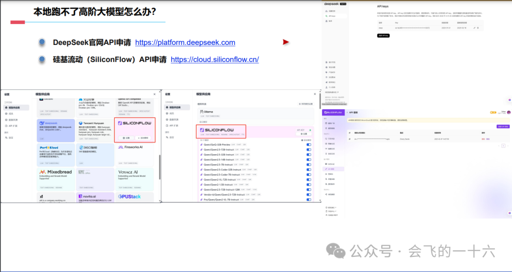Click delete icon in DeepSeek key row
Screen dimensions: 512x272
click(478, 28)
